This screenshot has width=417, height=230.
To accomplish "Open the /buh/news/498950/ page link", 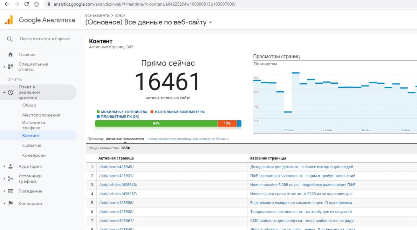I will (x=116, y=212).
